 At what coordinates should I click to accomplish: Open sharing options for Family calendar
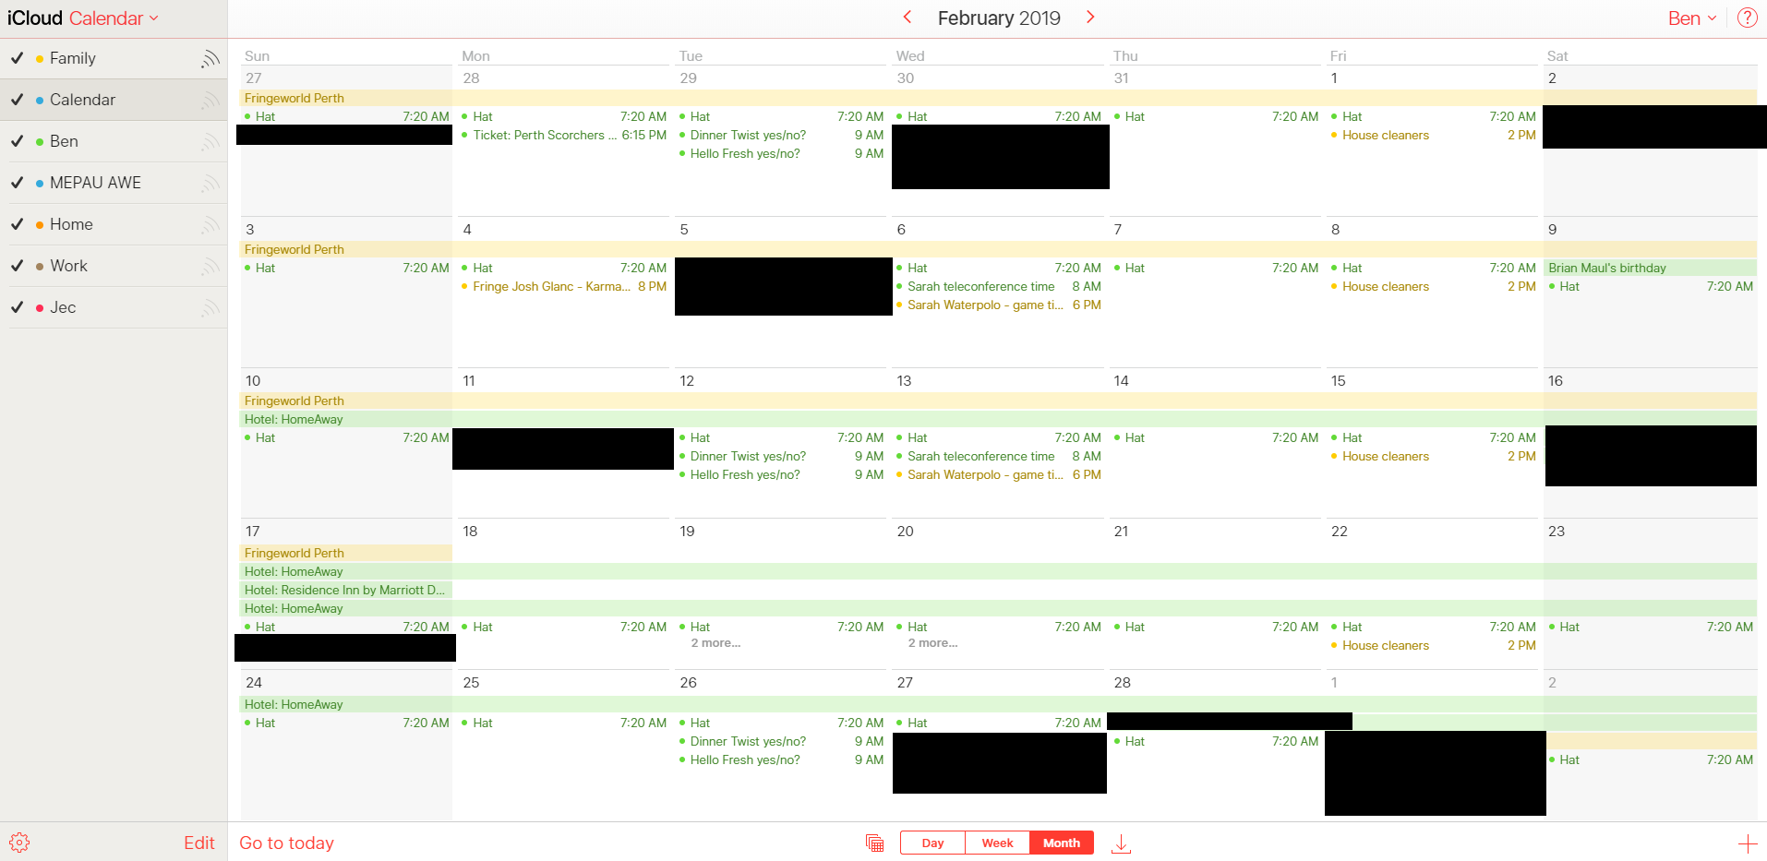[210, 59]
